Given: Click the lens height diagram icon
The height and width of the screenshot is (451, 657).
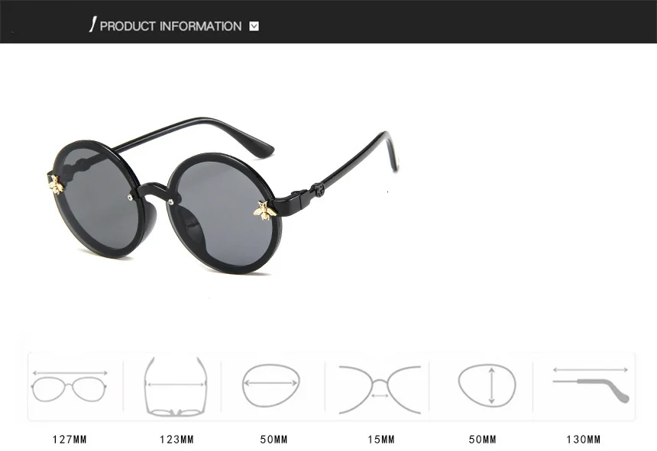Looking at the screenshot, I should click(487, 385).
